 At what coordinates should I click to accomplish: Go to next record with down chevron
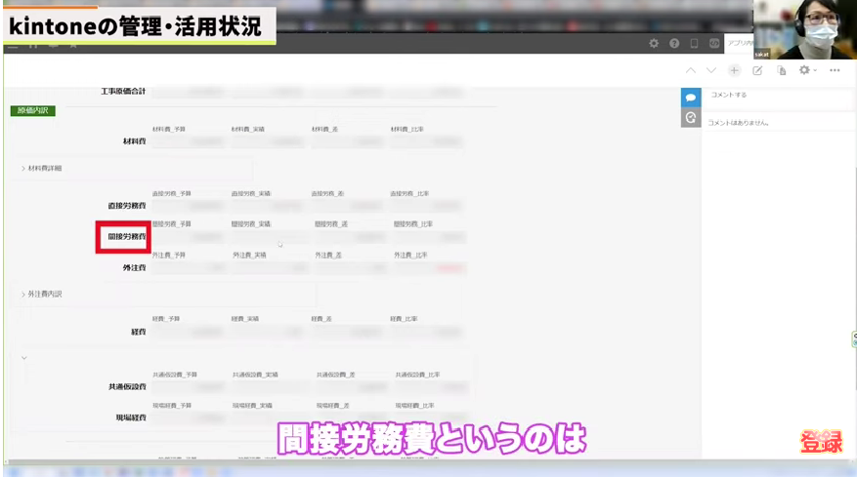[711, 70]
